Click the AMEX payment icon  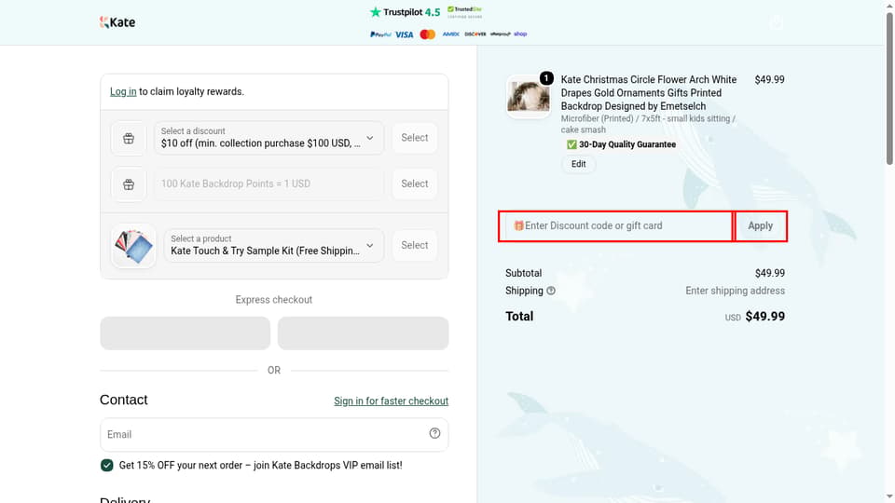click(x=451, y=34)
